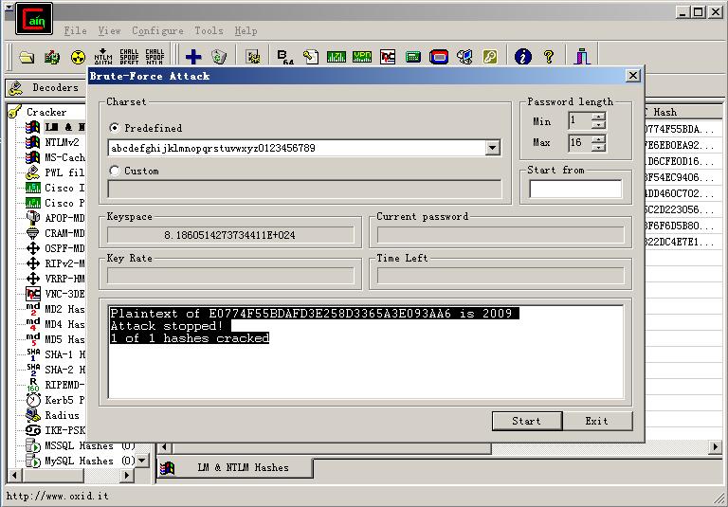Click the Open file folder toolbar icon
728x507 pixels.
[27, 57]
